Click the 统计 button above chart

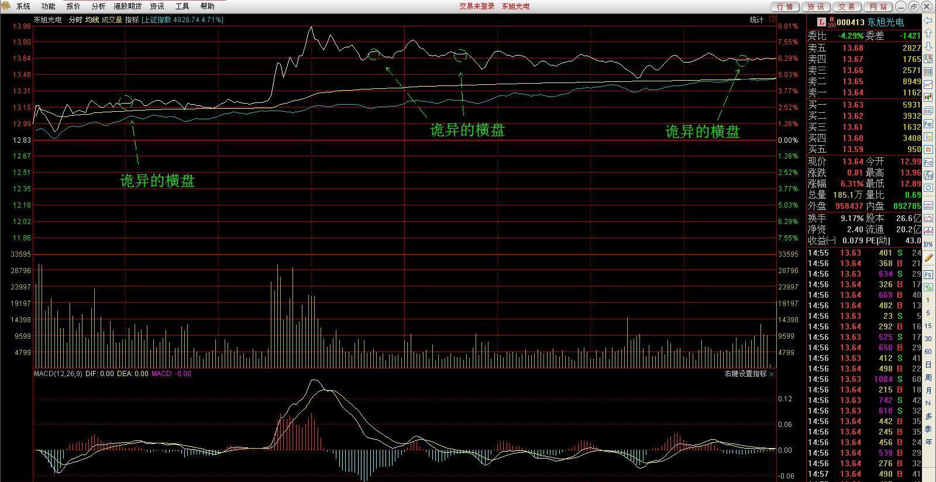pos(756,20)
